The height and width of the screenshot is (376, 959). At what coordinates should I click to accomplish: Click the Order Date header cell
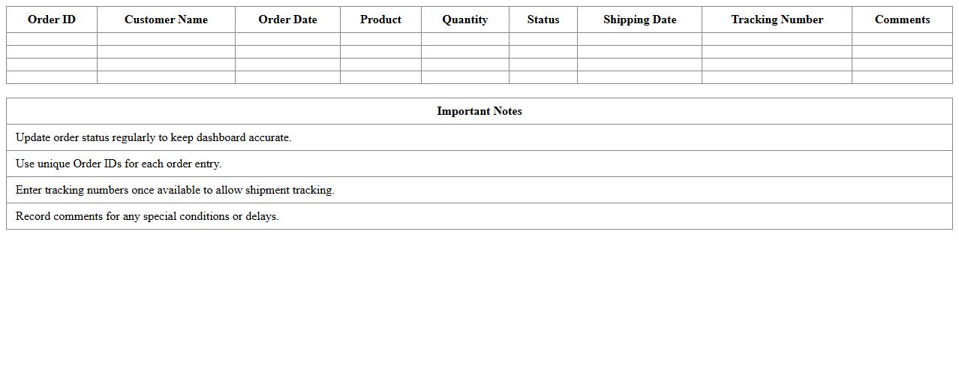coord(287,20)
